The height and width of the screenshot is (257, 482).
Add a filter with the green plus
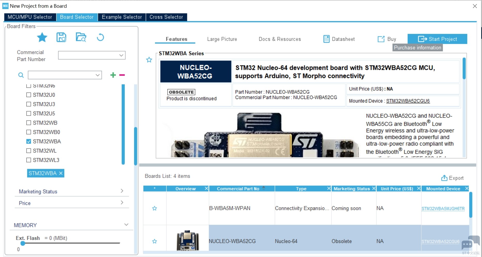pos(113,75)
